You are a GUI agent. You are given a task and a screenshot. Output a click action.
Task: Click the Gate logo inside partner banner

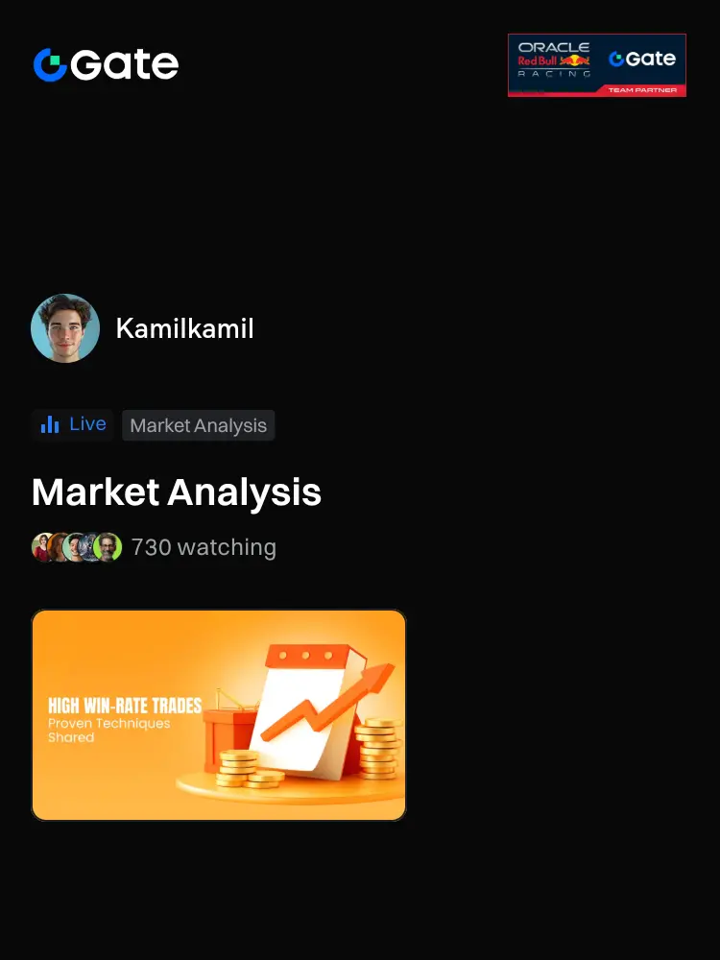642,59
